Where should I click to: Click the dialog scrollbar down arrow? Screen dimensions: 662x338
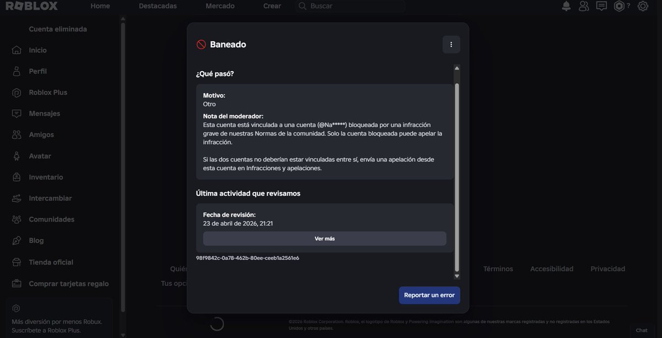click(x=457, y=276)
